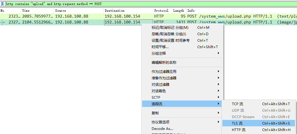297x134 pixels.
Task: Click the Protocol column header
Action: [162, 11]
